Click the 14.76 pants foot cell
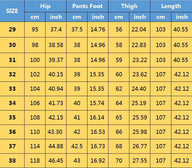 98,29
